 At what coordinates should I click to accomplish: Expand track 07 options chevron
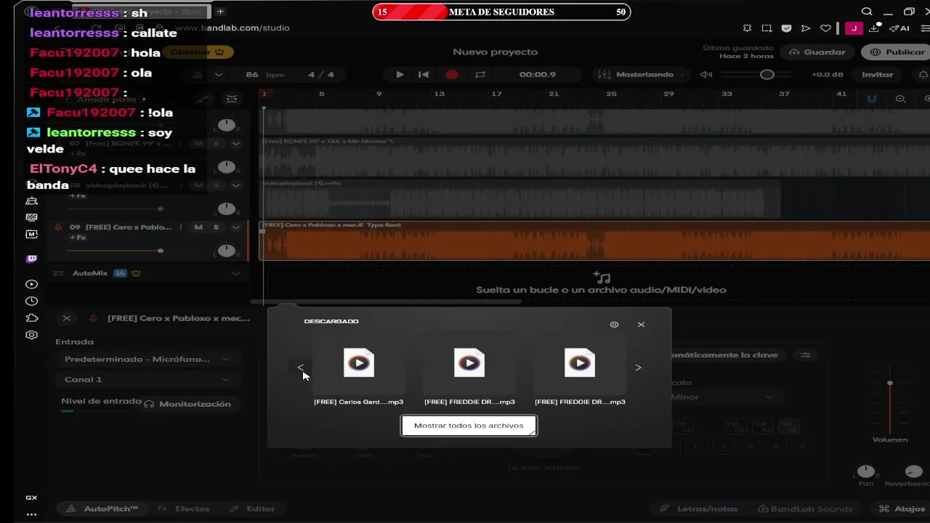coord(235,144)
